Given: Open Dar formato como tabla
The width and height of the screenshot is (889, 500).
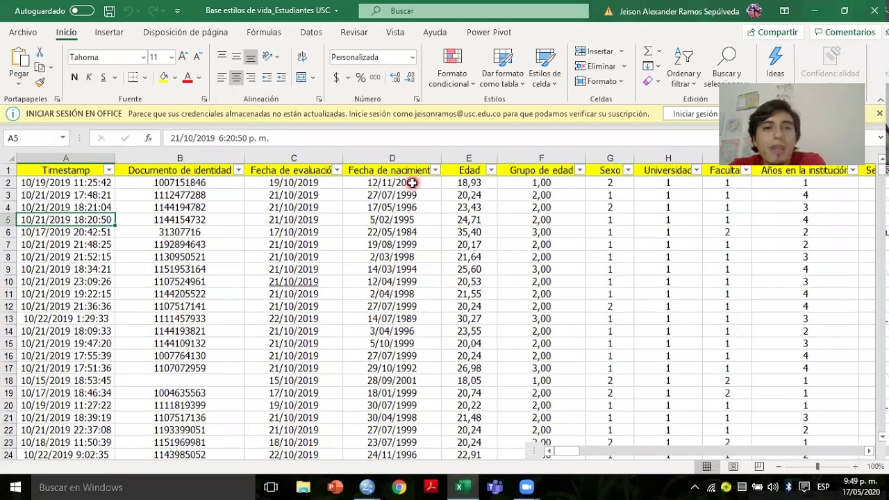Looking at the screenshot, I should coord(502,68).
